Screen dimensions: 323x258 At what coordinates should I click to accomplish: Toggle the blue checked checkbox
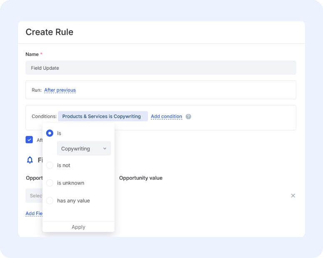(x=29, y=140)
